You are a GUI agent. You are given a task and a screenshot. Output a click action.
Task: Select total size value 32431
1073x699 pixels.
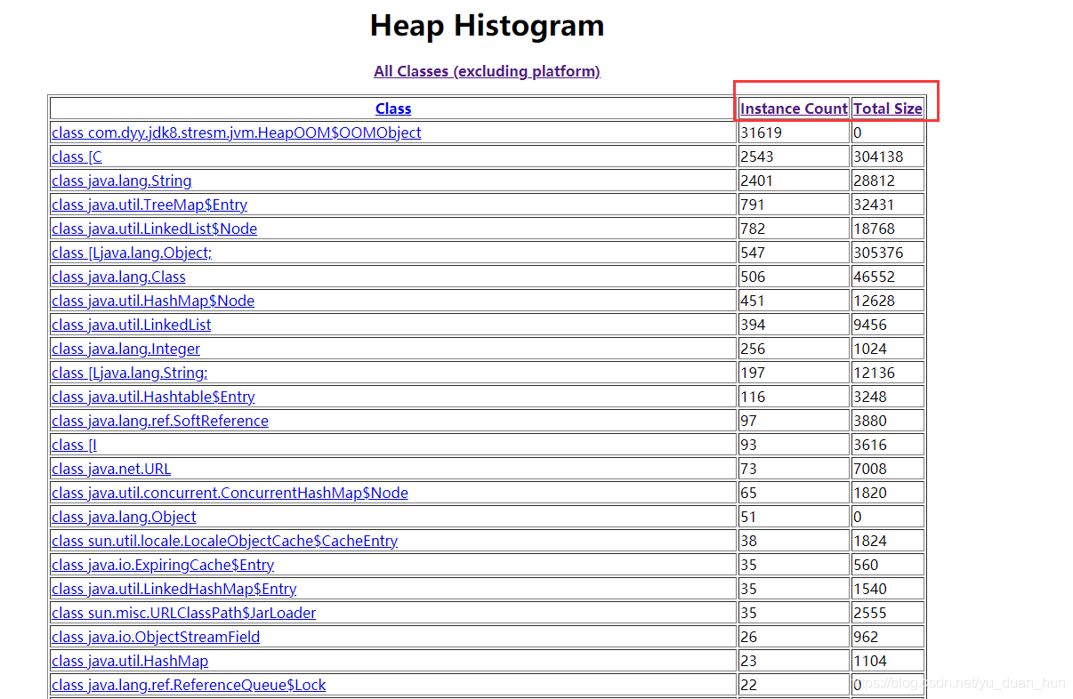click(874, 205)
